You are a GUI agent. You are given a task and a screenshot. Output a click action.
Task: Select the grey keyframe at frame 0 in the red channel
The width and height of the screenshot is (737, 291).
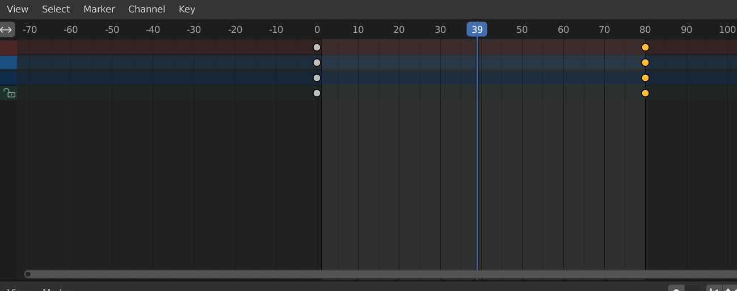coord(317,48)
